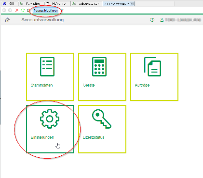
Task: Click the Popups blockieren button
Action: (46, 11)
